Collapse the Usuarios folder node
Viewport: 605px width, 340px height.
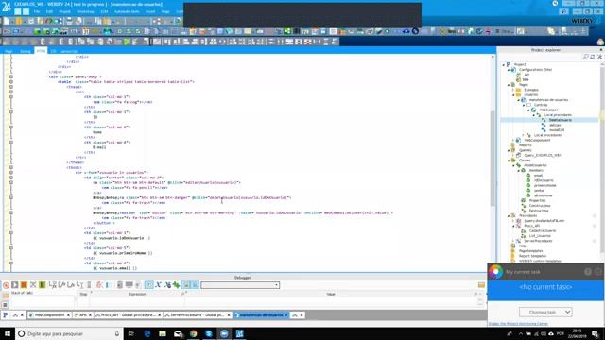(513, 94)
